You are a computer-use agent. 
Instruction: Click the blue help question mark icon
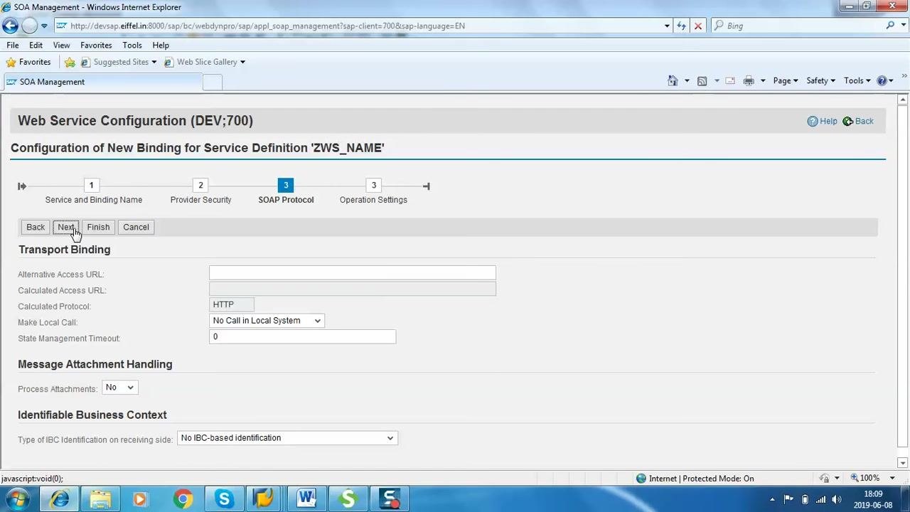click(x=882, y=80)
